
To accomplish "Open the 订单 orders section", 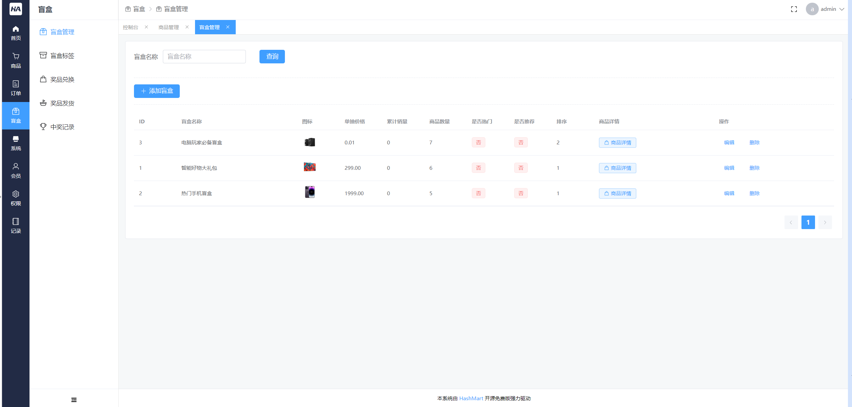I will pos(16,88).
